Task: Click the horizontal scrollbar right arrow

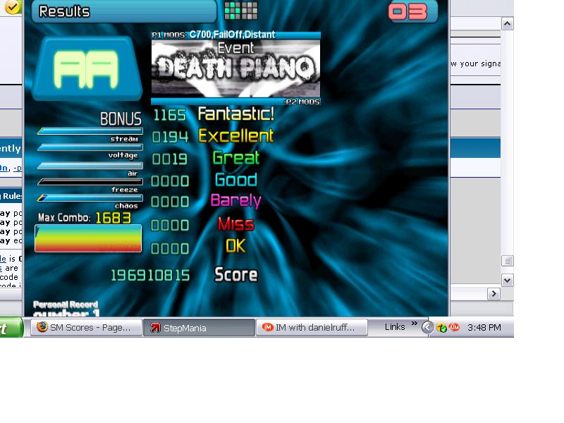Action: click(x=494, y=294)
